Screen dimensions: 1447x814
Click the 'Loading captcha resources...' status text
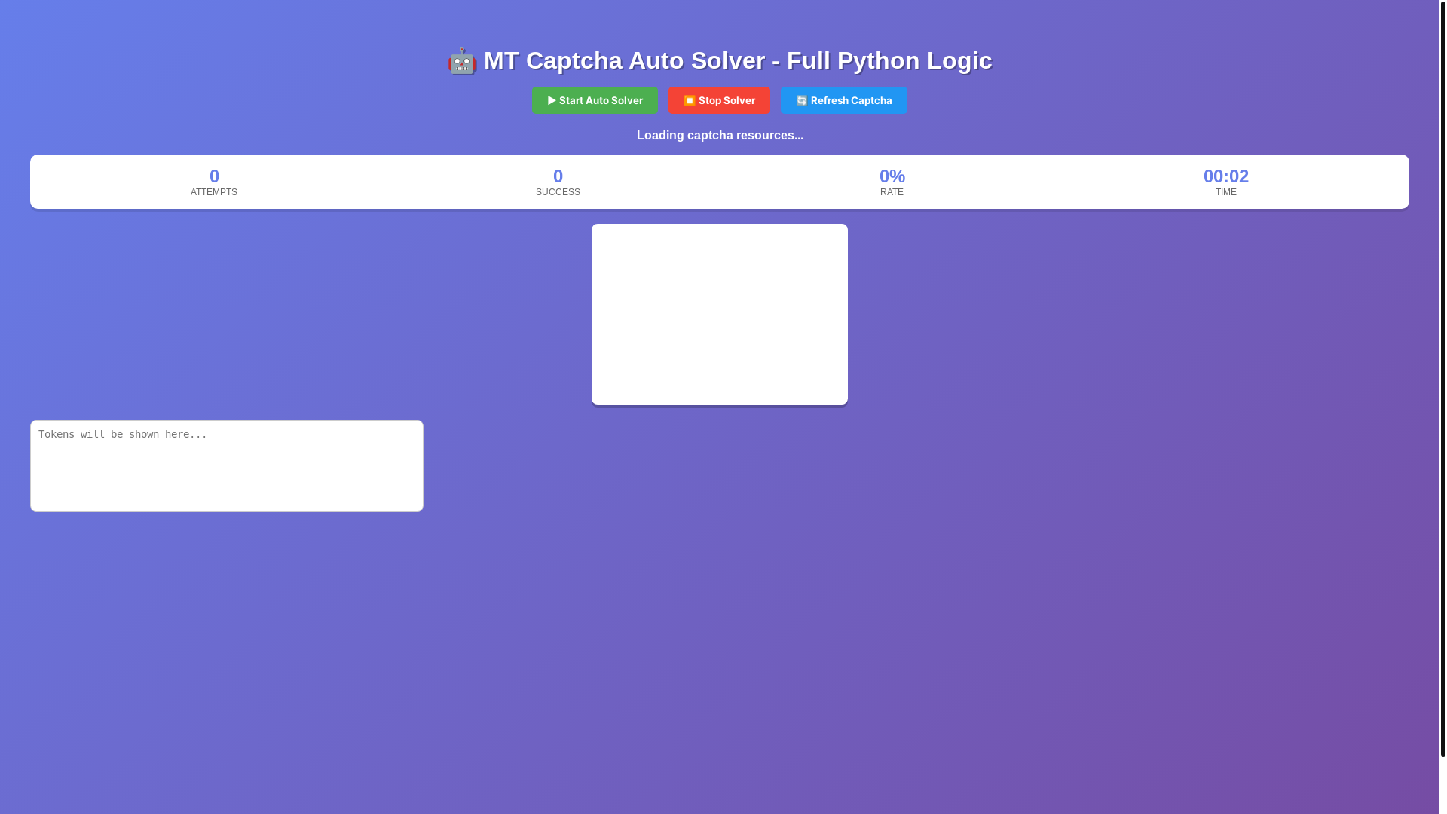(x=720, y=136)
